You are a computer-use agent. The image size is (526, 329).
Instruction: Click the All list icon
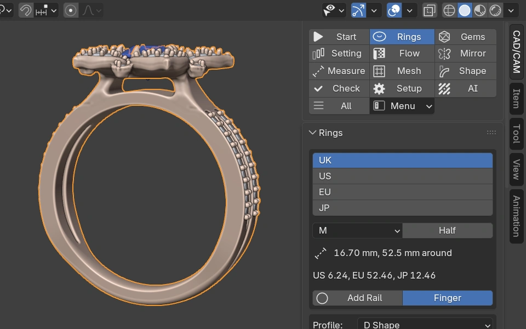(x=318, y=106)
